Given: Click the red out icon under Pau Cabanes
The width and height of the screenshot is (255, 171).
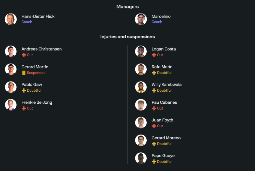Looking at the screenshot, I should pos(154,108).
